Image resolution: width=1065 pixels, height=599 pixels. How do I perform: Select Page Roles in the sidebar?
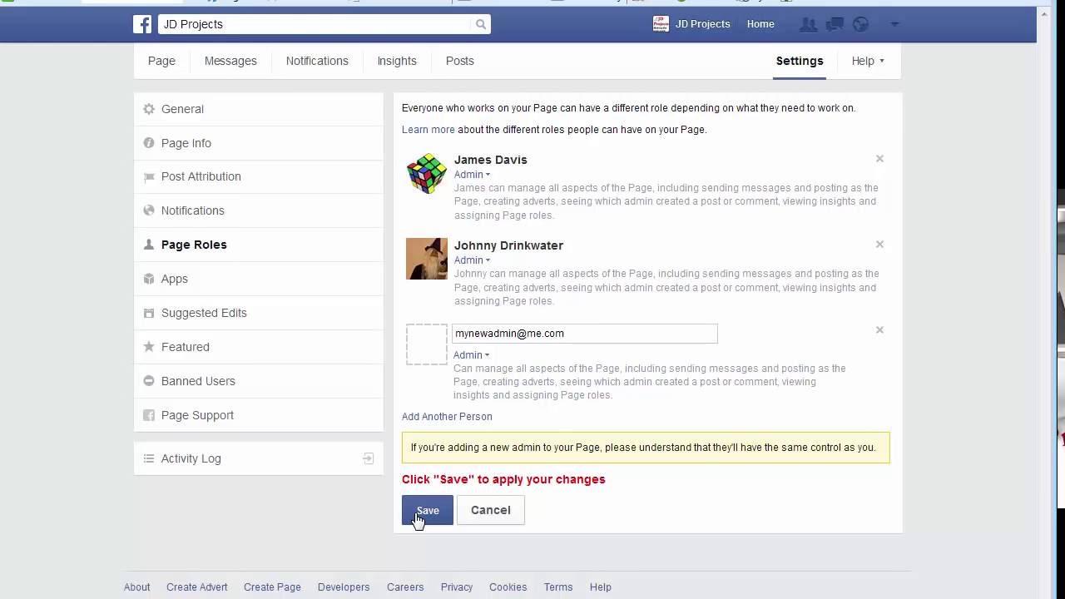tap(259, 245)
